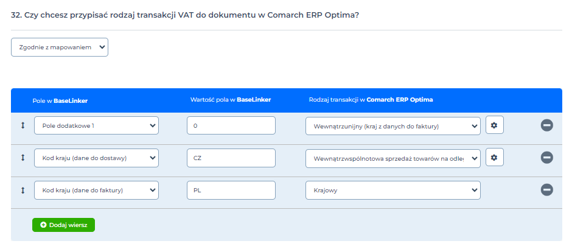Click reorder arrows of Kod kraju faktury row
This screenshot has width=572, height=252.
click(23, 190)
